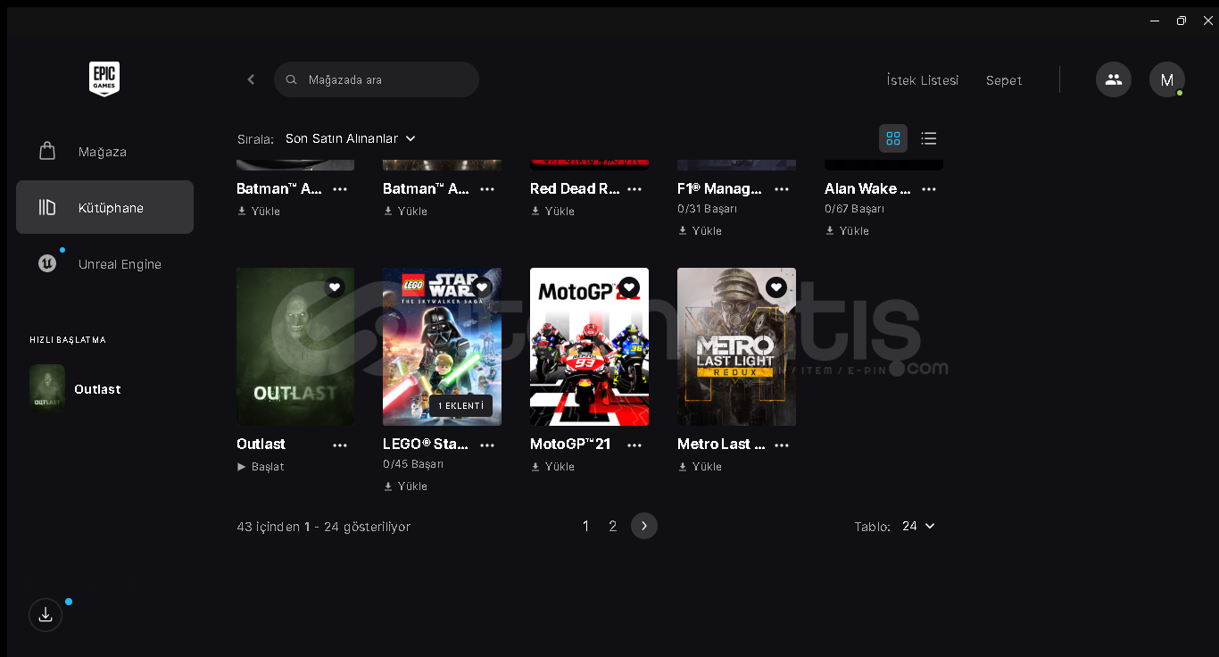Screen dimensions: 1219x657
Task: Open Metro Last Light Redux cover
Action: [x=736, y=346]
